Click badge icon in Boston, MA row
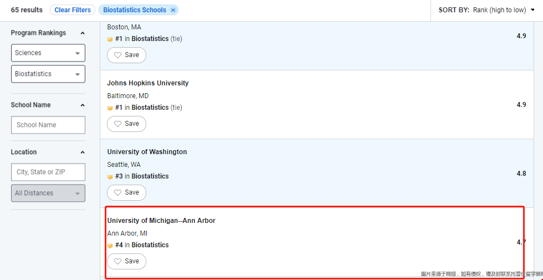Image resolution: width=543 pixels, height=280 pixels. point(110,39)
